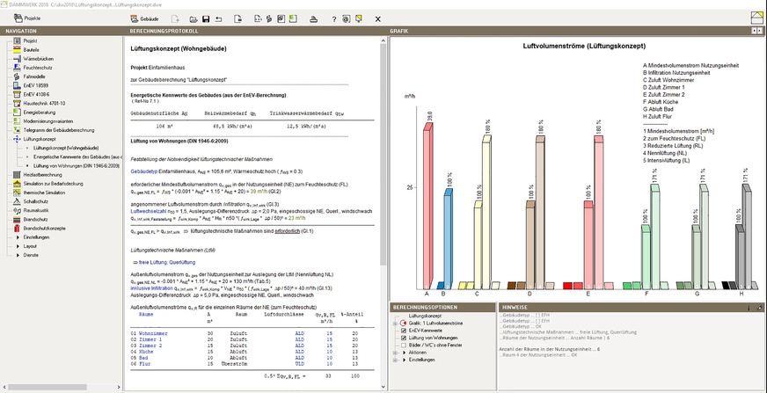Viewport: 767px width, 393px height.
Task: Select Grafik: 1 Luftvolumenströme radio icon
Action: (404, 324)
